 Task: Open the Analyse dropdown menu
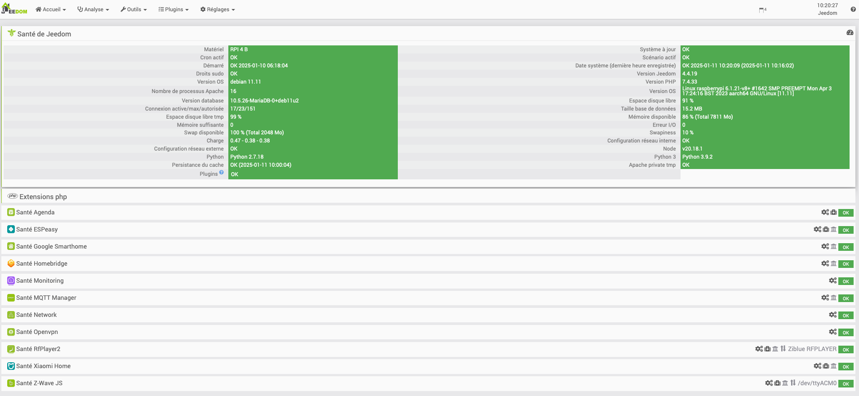pos(93,9)
